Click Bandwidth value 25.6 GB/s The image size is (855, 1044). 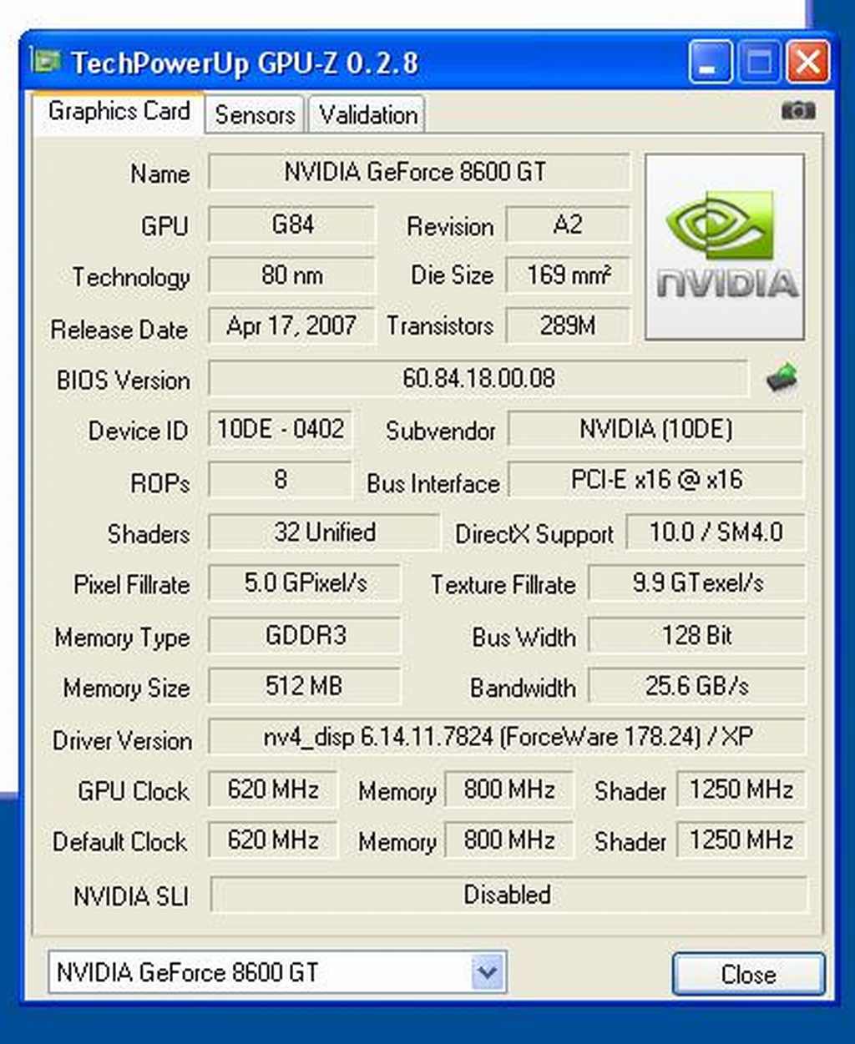click(696, 687)
